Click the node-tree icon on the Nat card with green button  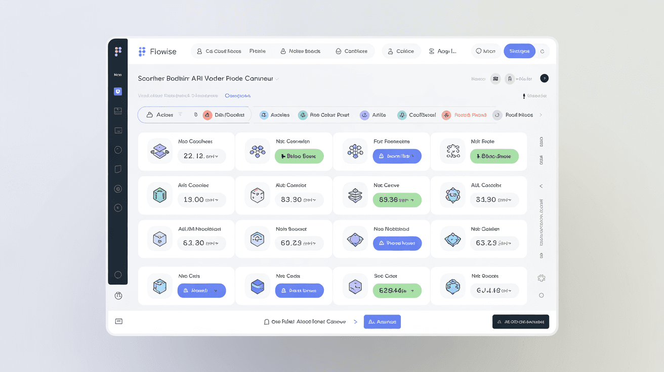tap(257, 151)
